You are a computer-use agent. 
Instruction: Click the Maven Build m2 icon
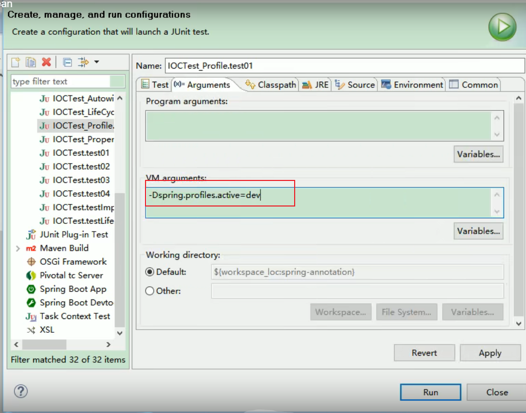pos(31,248)
